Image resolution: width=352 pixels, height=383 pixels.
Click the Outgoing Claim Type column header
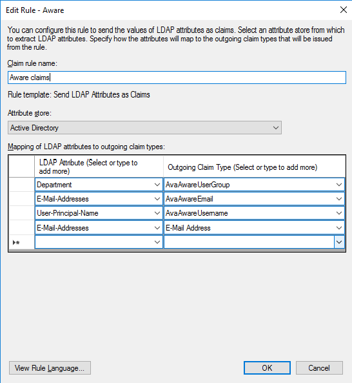[x=254, y=167]
